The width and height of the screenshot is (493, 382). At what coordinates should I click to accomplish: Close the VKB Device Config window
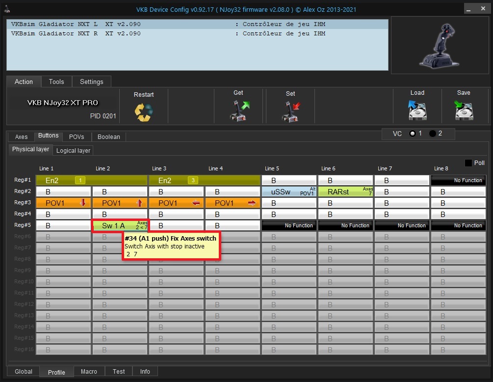tap(483, 9)
